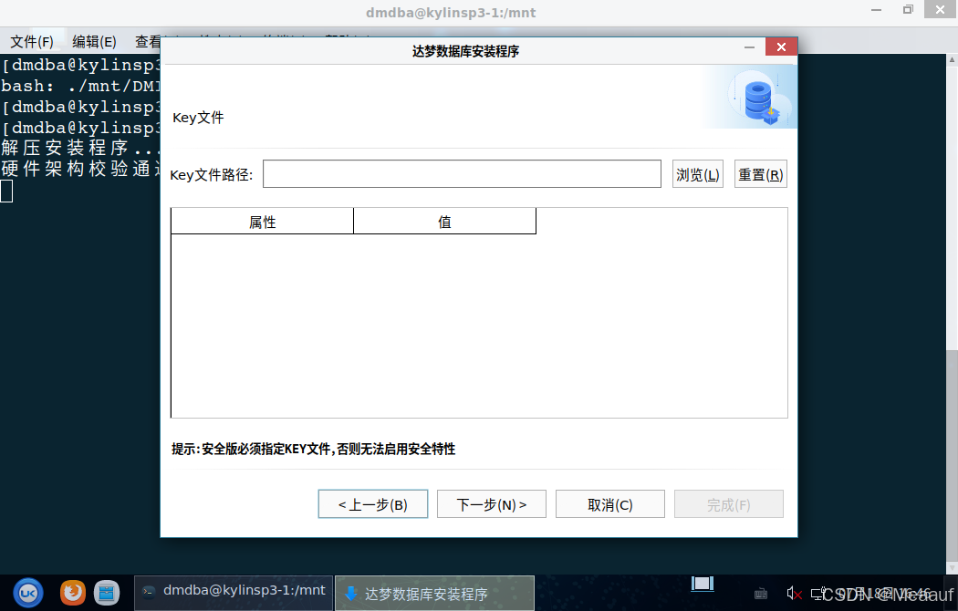Switch to 达梦数据库安装程序 taskbar item

(434, 593)
